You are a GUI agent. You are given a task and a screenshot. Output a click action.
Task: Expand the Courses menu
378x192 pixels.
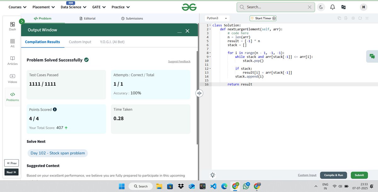click(17, 7)
